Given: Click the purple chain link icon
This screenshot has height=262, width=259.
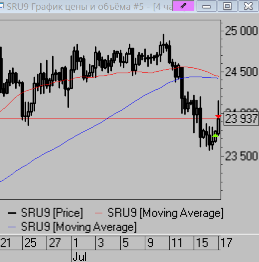Looking at the screenshot, I should point(183,6).
